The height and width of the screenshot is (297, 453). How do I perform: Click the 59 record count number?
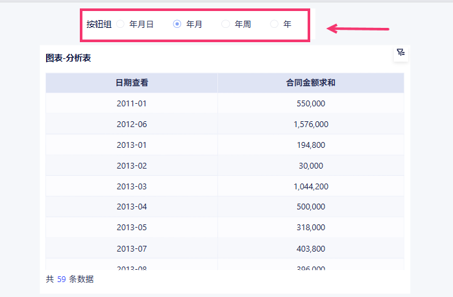tap(62, 279)
